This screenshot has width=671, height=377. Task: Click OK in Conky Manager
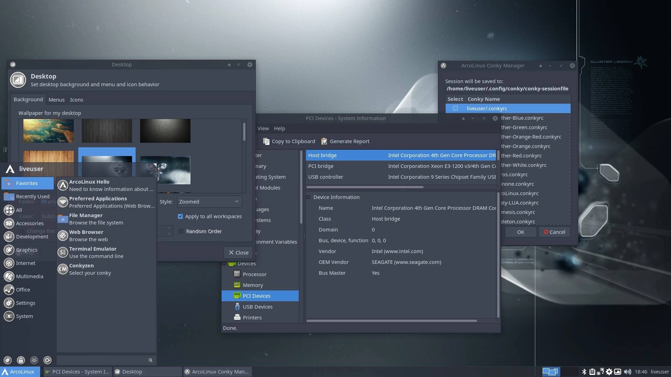pos(520,232)
